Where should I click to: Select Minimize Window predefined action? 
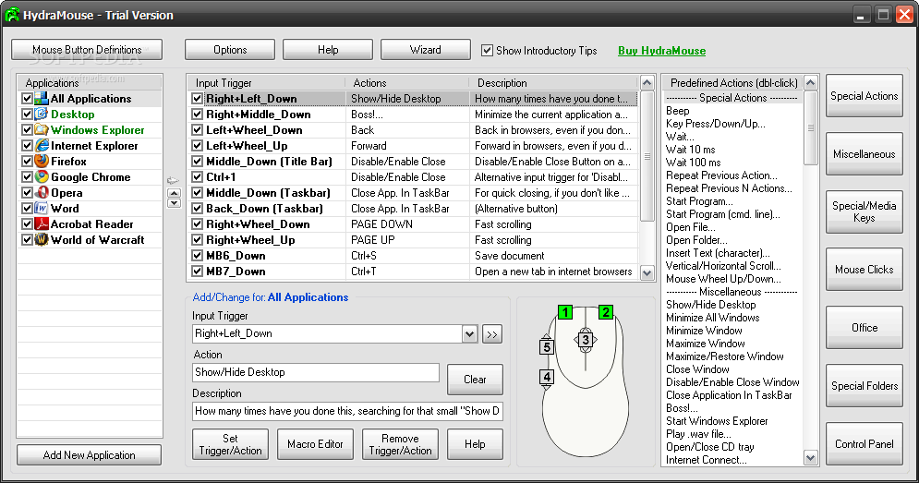click(x=704, y=331)
